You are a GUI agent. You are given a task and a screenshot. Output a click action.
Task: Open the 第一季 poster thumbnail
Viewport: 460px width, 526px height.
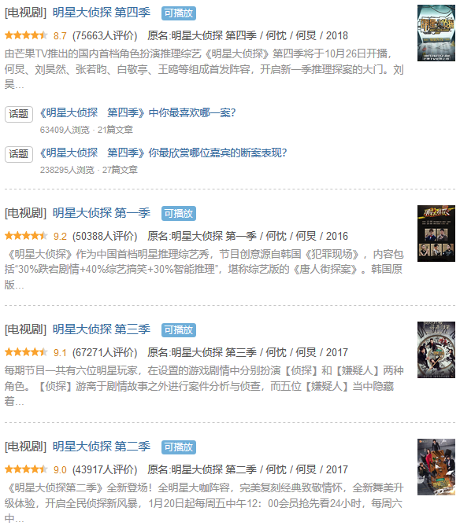tap(436, 234)
